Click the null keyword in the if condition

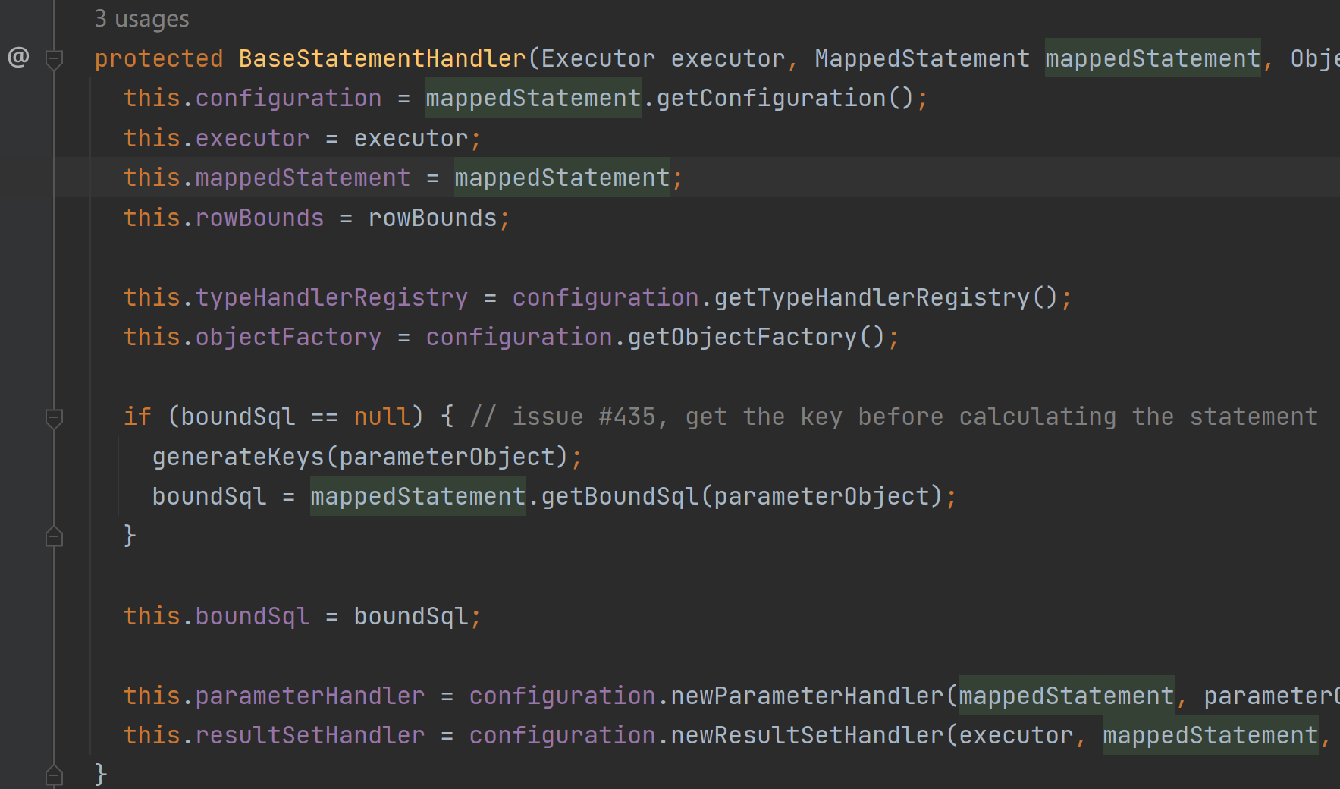(x=381, y=417)
